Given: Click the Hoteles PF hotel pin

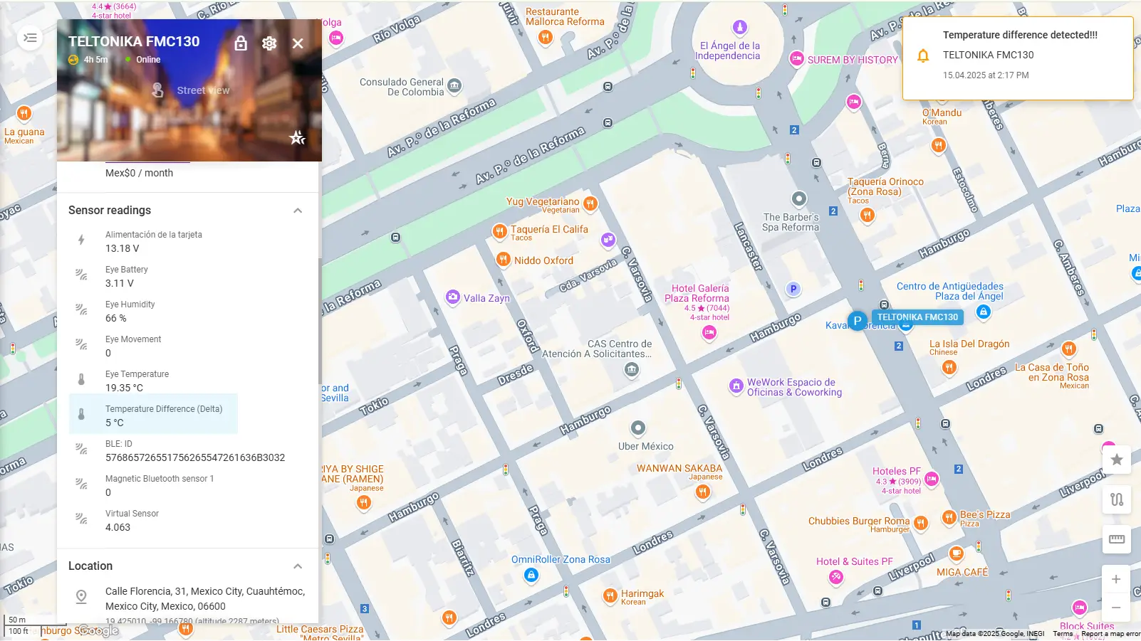Looking at the screenshot, I should pyautogui.click(x=932, y=480).
